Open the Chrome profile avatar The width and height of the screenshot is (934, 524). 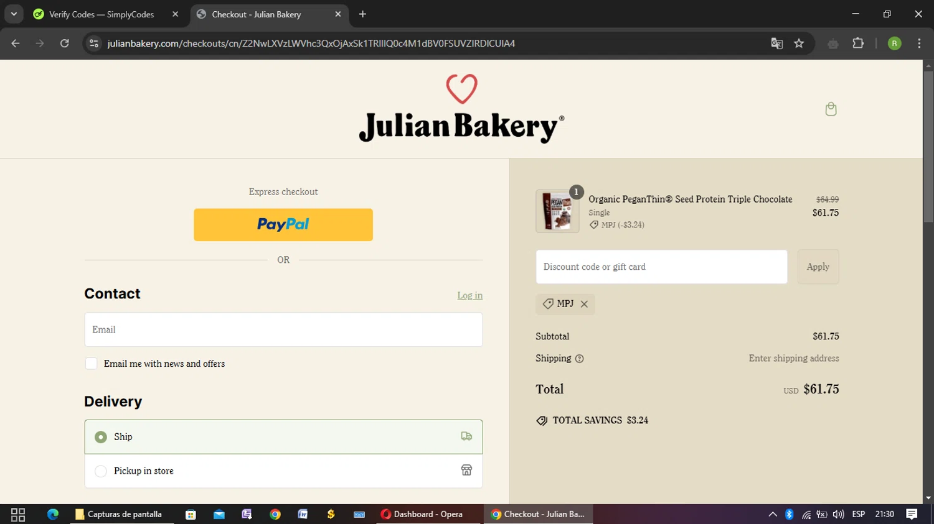[x=894, y=44]
